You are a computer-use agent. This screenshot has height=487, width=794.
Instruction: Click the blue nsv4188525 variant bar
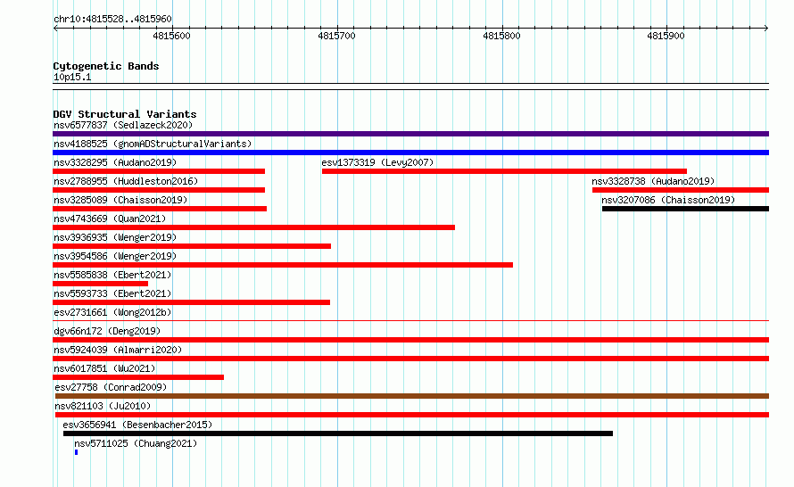pos(410,153)
